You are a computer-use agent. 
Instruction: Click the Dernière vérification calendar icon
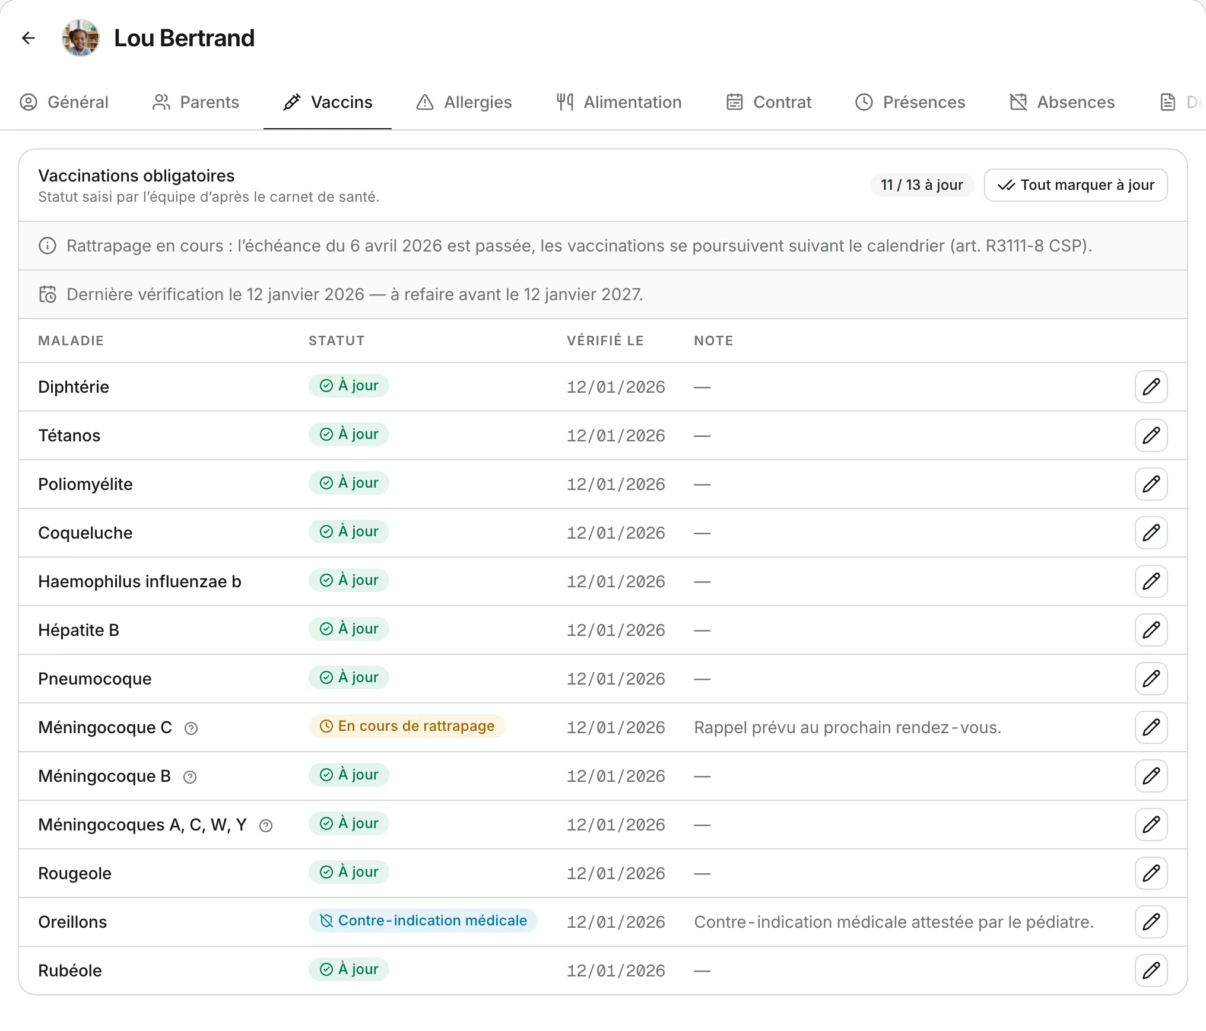pyautogui.click(x=47, y=294)
